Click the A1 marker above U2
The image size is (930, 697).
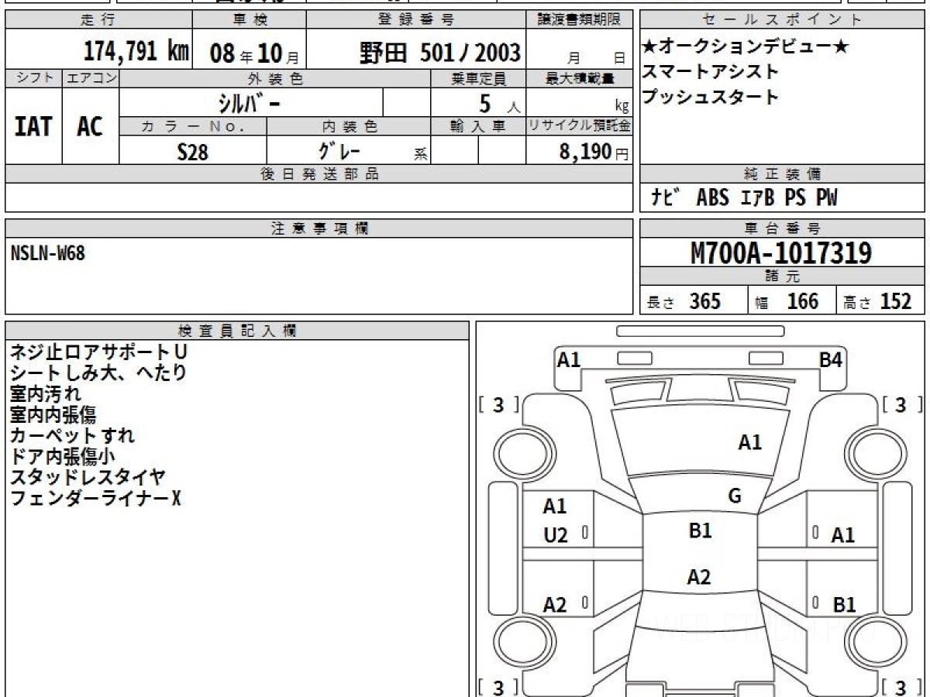coord(555,506)
